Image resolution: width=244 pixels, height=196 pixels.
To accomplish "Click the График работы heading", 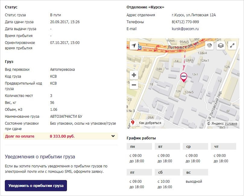I will 141,138.
